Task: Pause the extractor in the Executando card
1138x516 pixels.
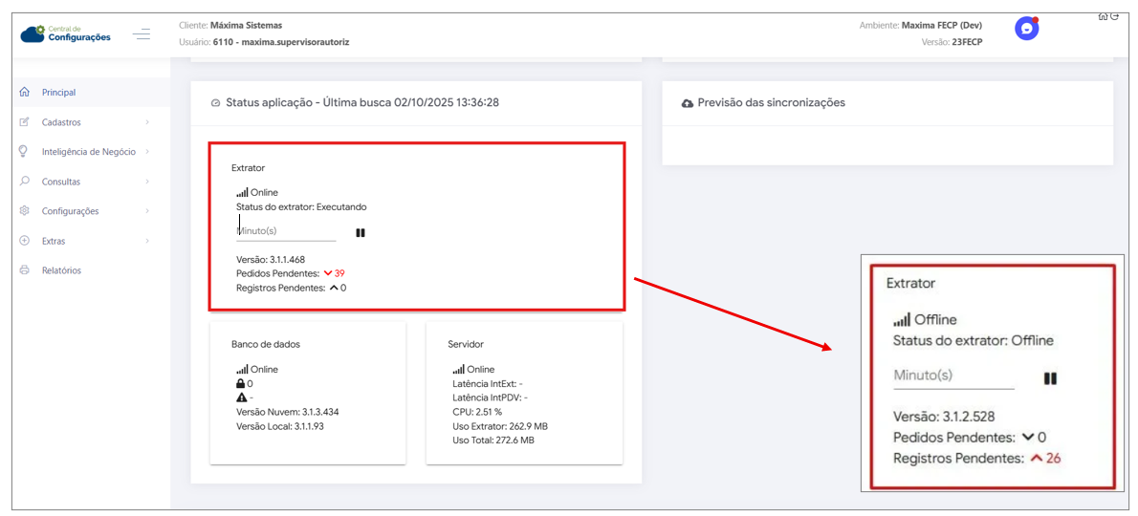Action: click(x=360, y=232)
